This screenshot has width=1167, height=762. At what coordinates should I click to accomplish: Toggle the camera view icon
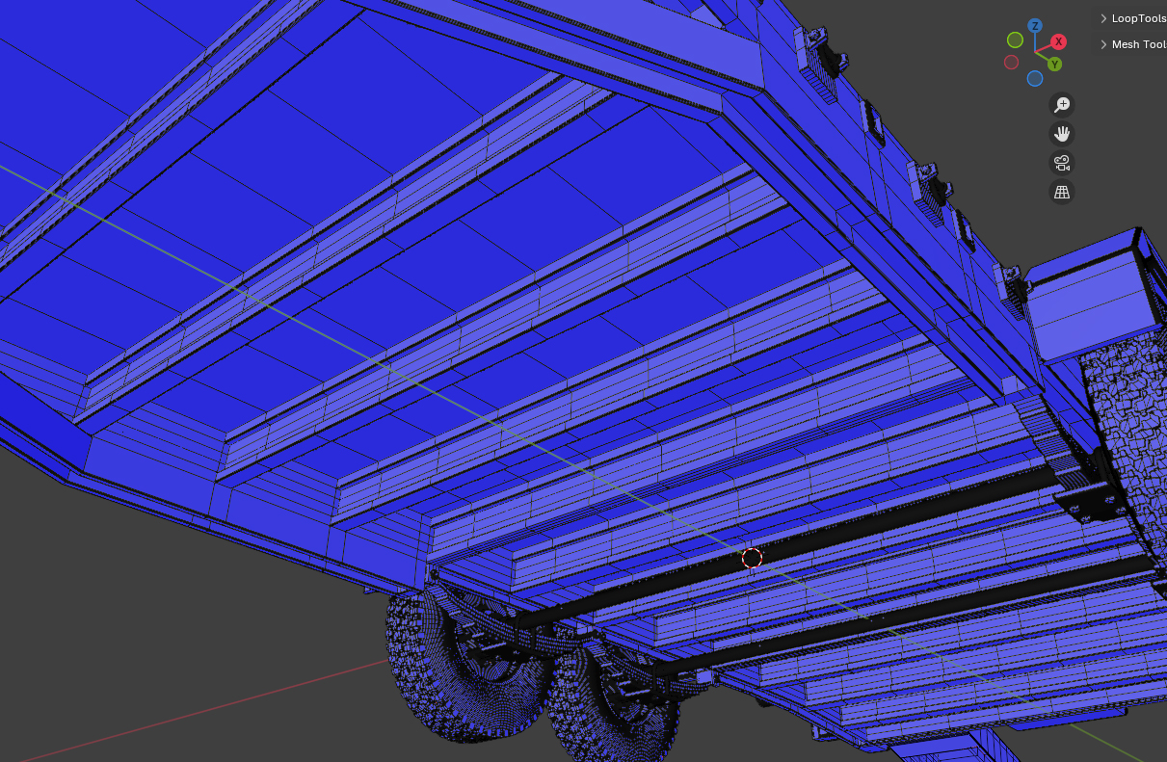point(1061,162)
